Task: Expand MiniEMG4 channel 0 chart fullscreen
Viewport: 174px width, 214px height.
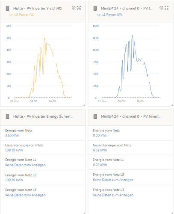Action: pos(167,8)
